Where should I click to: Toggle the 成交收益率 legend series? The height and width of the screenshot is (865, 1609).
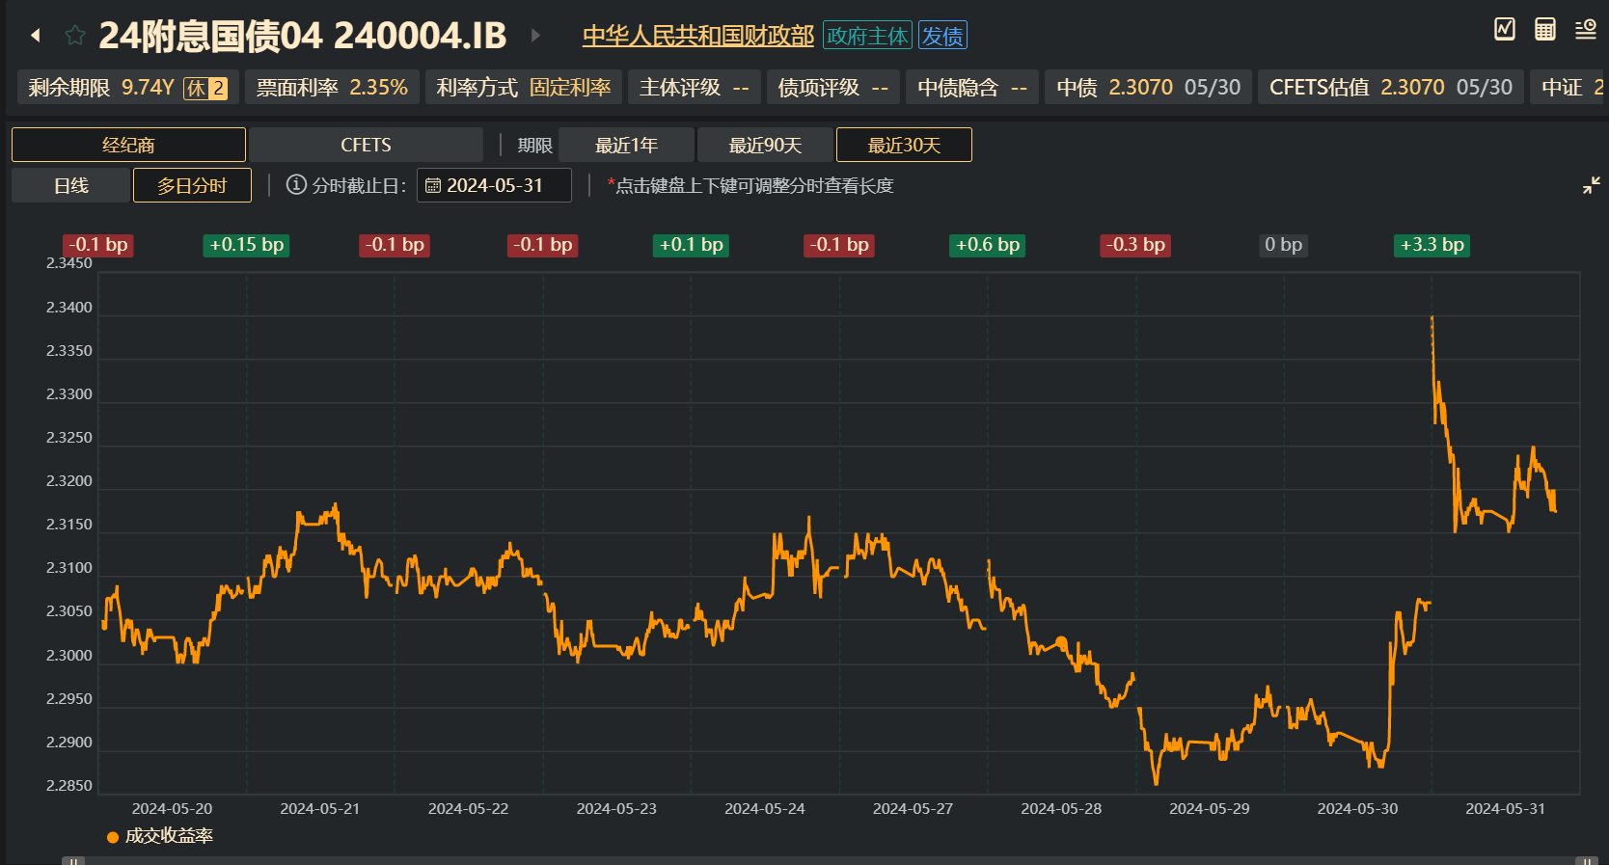point(160,836)
